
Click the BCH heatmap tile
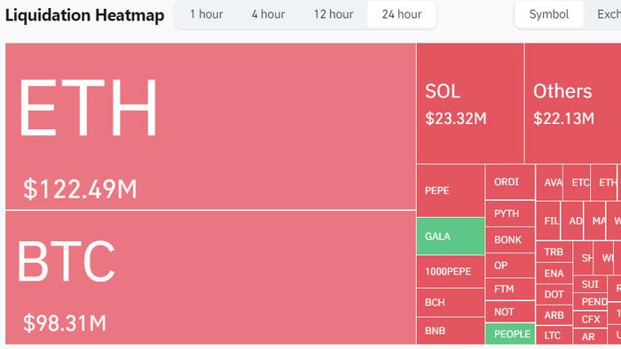pos(451,302)
